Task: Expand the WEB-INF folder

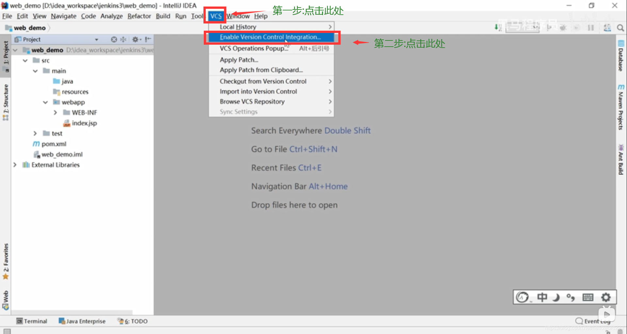Action: point(55,113)
